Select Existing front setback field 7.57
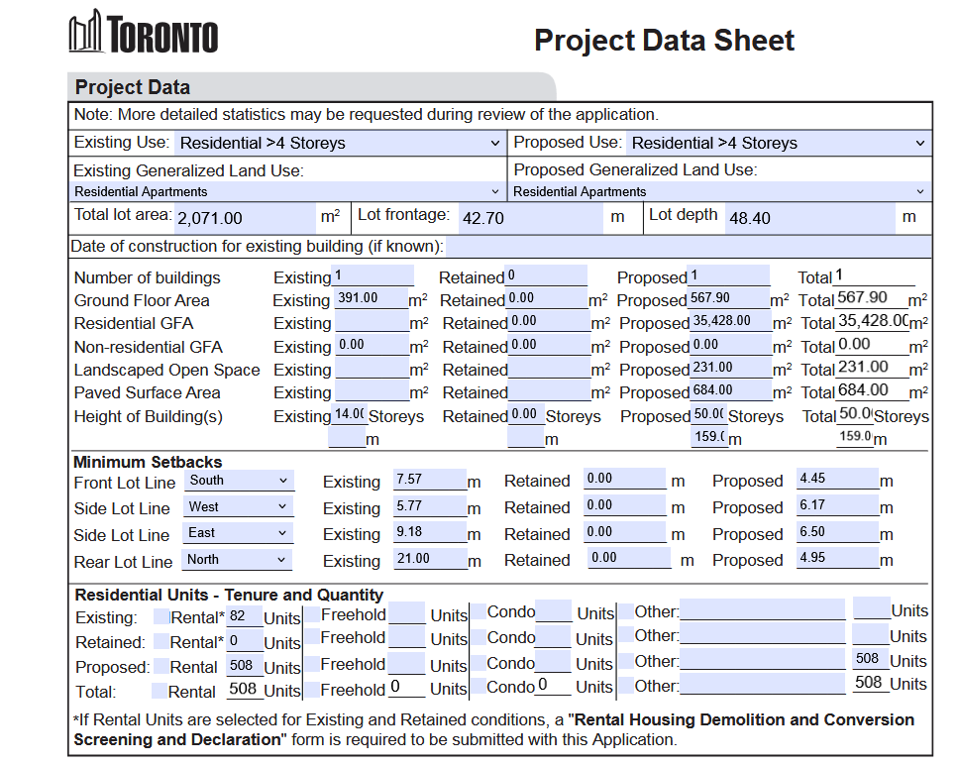Viewport: 960px width, 766px height. pos(430,479)
